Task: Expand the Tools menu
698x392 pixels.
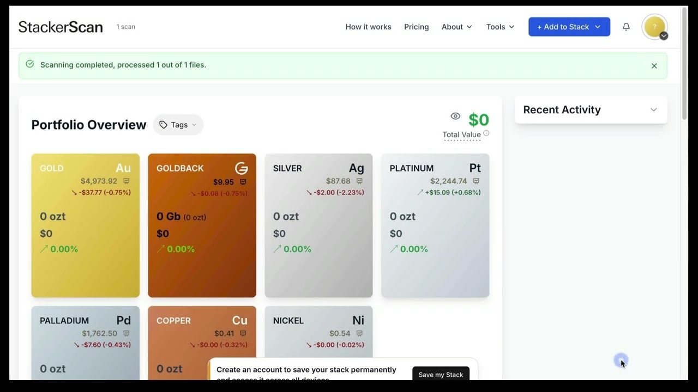Action: [x=500, y=27]
